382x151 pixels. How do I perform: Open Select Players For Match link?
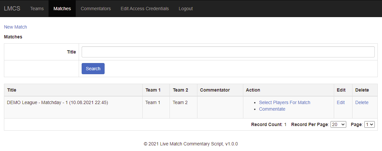284,102
